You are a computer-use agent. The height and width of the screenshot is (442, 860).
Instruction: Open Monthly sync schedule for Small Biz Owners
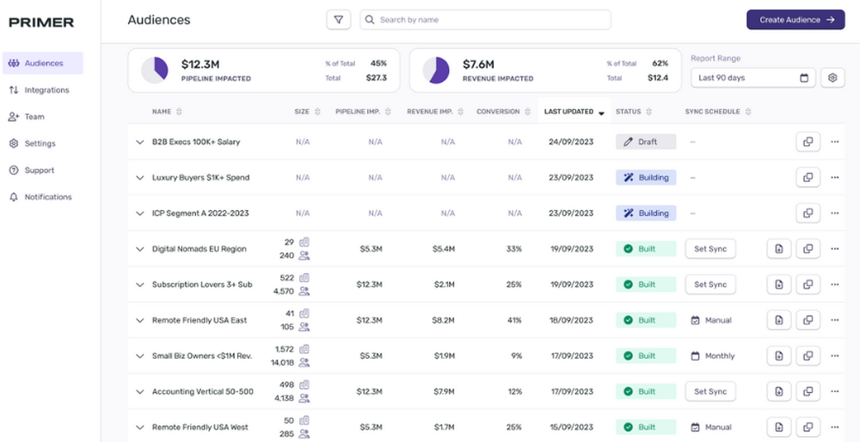pos(712,355)
